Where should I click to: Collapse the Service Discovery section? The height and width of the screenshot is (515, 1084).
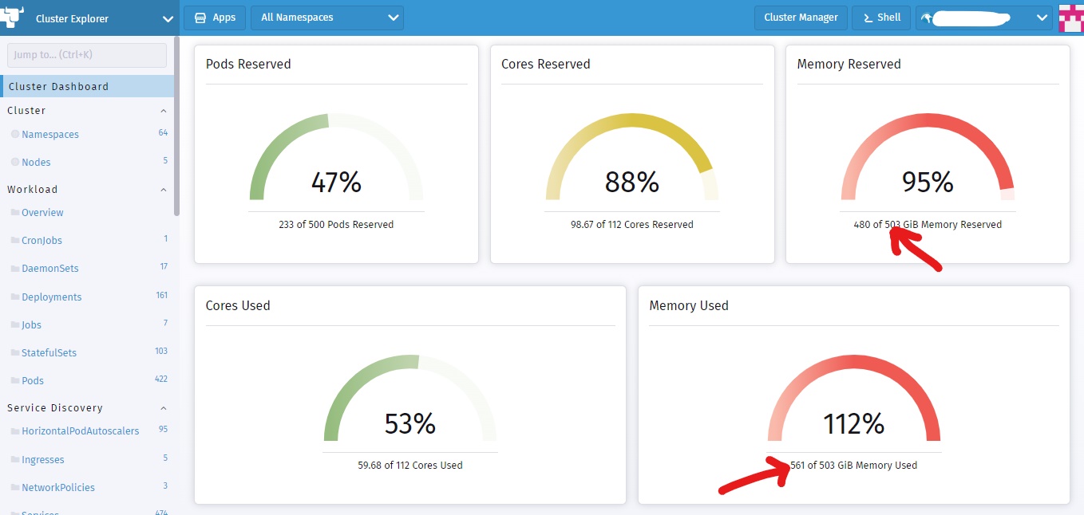tap(163, 407)
